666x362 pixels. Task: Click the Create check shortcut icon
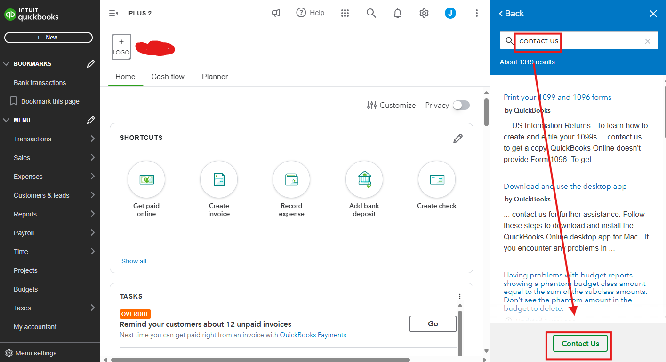tap(437, 179)
